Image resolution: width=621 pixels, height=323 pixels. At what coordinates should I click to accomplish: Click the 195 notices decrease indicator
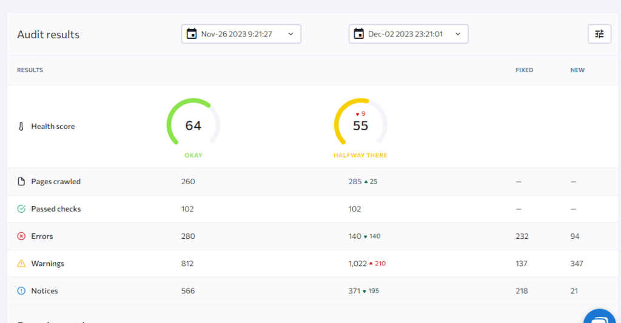371,290
